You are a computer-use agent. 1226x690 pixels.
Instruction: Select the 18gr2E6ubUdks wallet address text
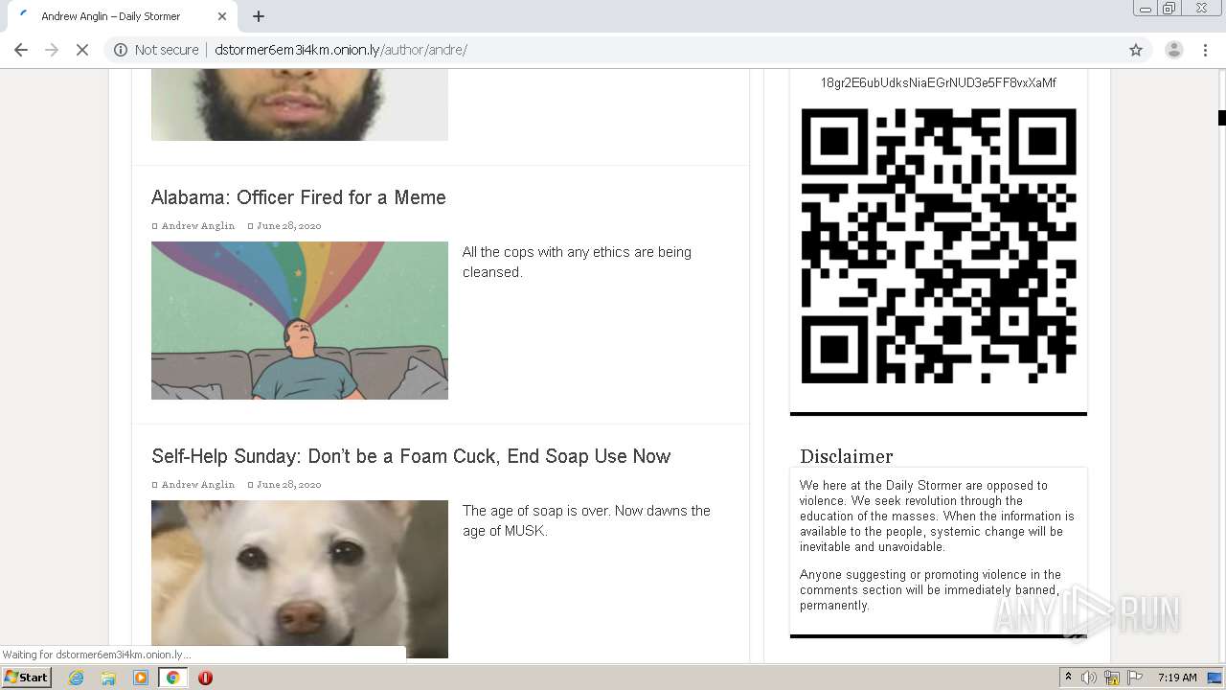click(x=939, y=83)
